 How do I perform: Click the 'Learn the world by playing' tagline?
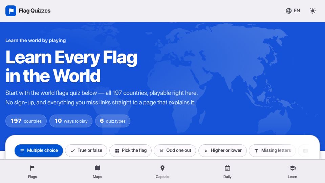click(x=36, y=40)
